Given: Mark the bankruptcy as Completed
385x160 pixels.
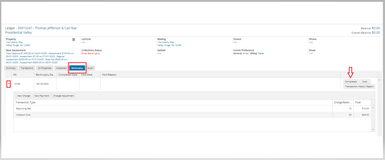Looking at the screenshot, I should click(x=351, y=82).
